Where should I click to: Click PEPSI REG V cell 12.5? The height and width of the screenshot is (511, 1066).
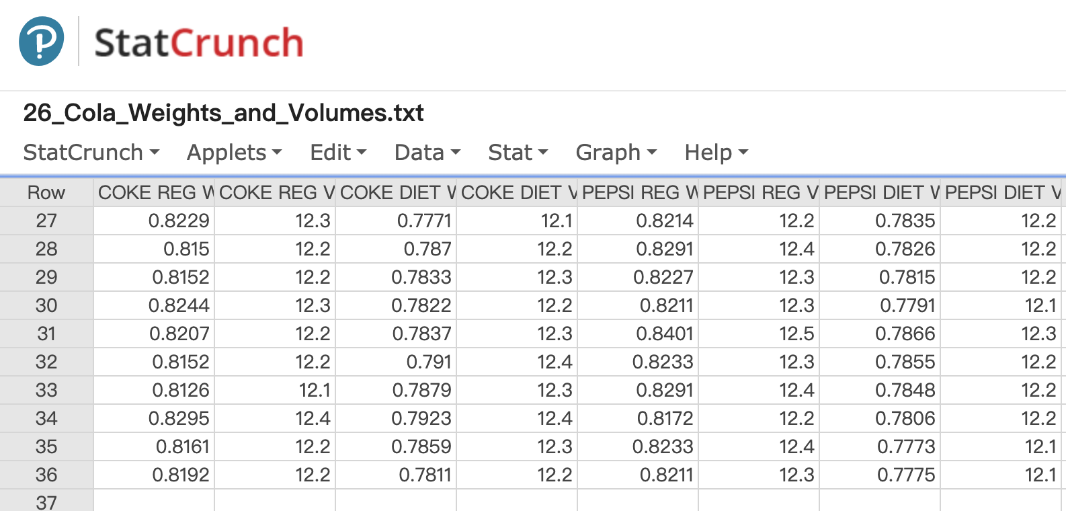tap(759, 333)
